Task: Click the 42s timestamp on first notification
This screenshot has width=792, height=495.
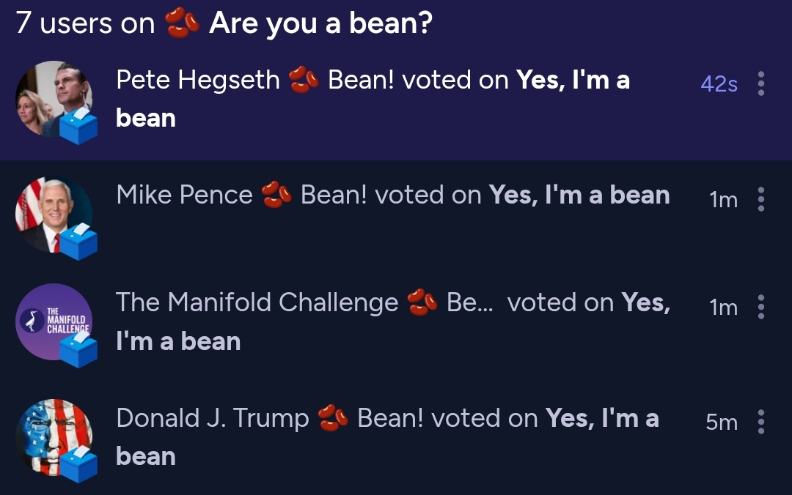Action: 719,84
